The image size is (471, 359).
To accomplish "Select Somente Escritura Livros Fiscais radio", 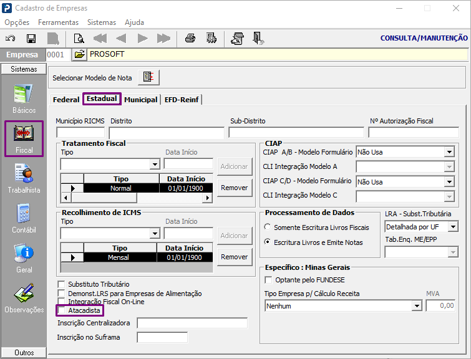I will coord(268,227).
